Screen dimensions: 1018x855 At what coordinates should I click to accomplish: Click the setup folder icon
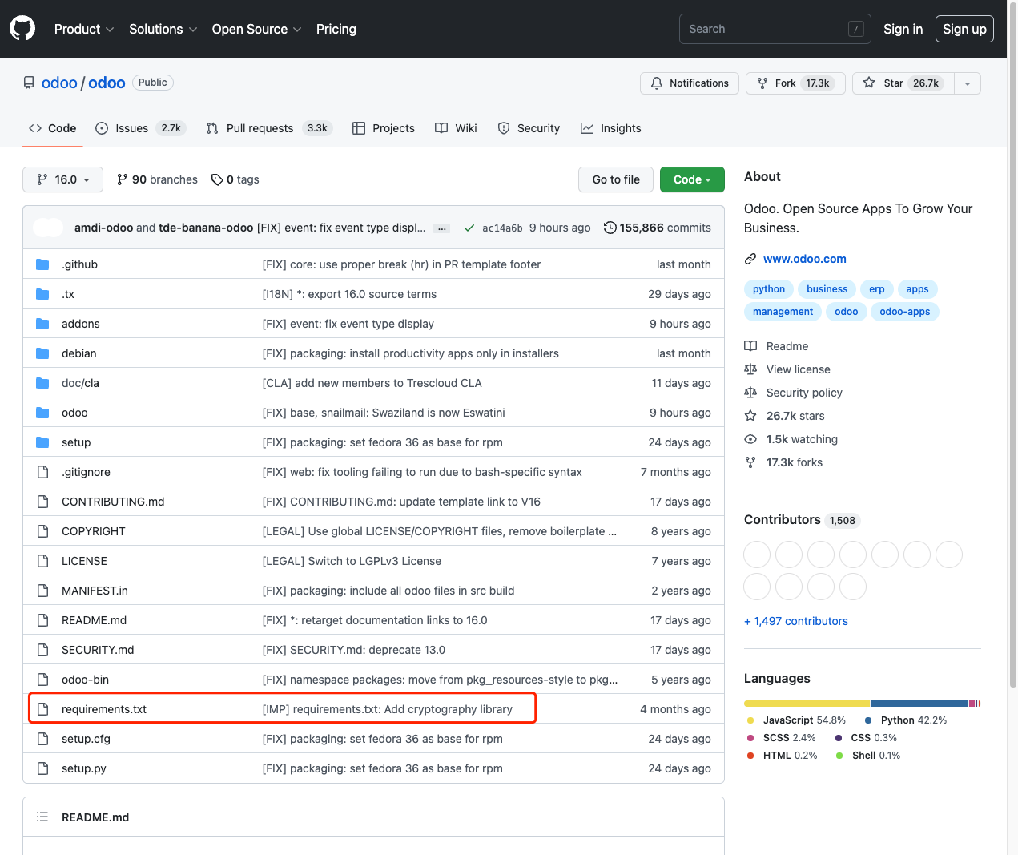click(42, 442)
